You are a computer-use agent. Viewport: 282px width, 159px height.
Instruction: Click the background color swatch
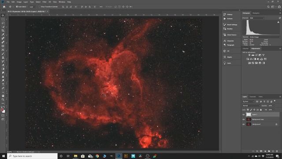pos(4,111)
